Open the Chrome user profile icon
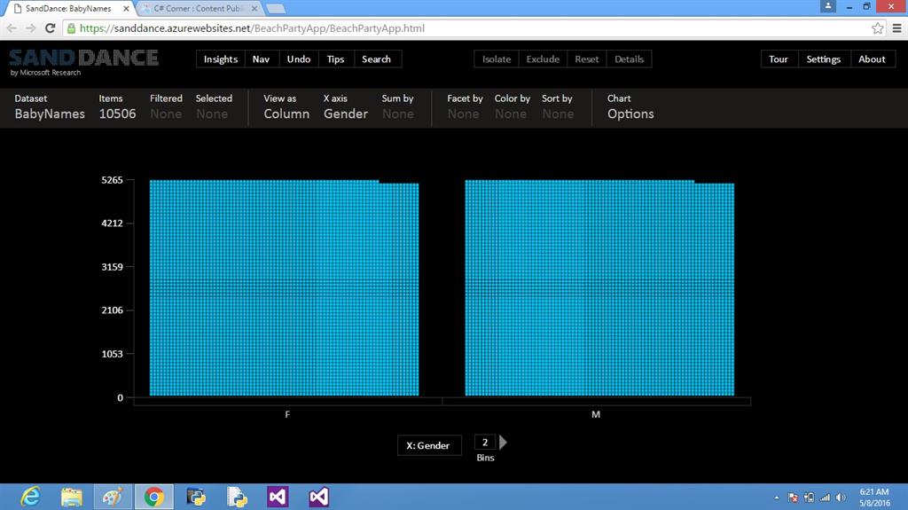The width and height of the screenshot is (908, 510). tap(828, 6)
